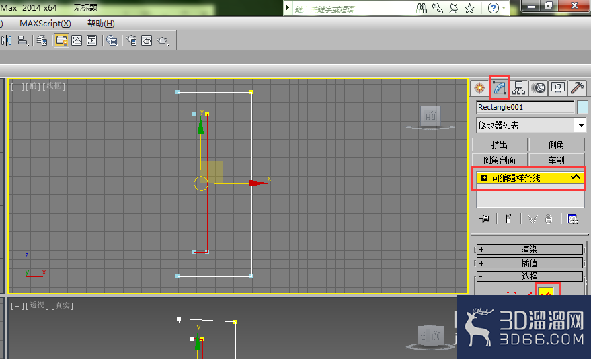Open the Utilities hammer tab
591x359 pixels.
[577, 88]
